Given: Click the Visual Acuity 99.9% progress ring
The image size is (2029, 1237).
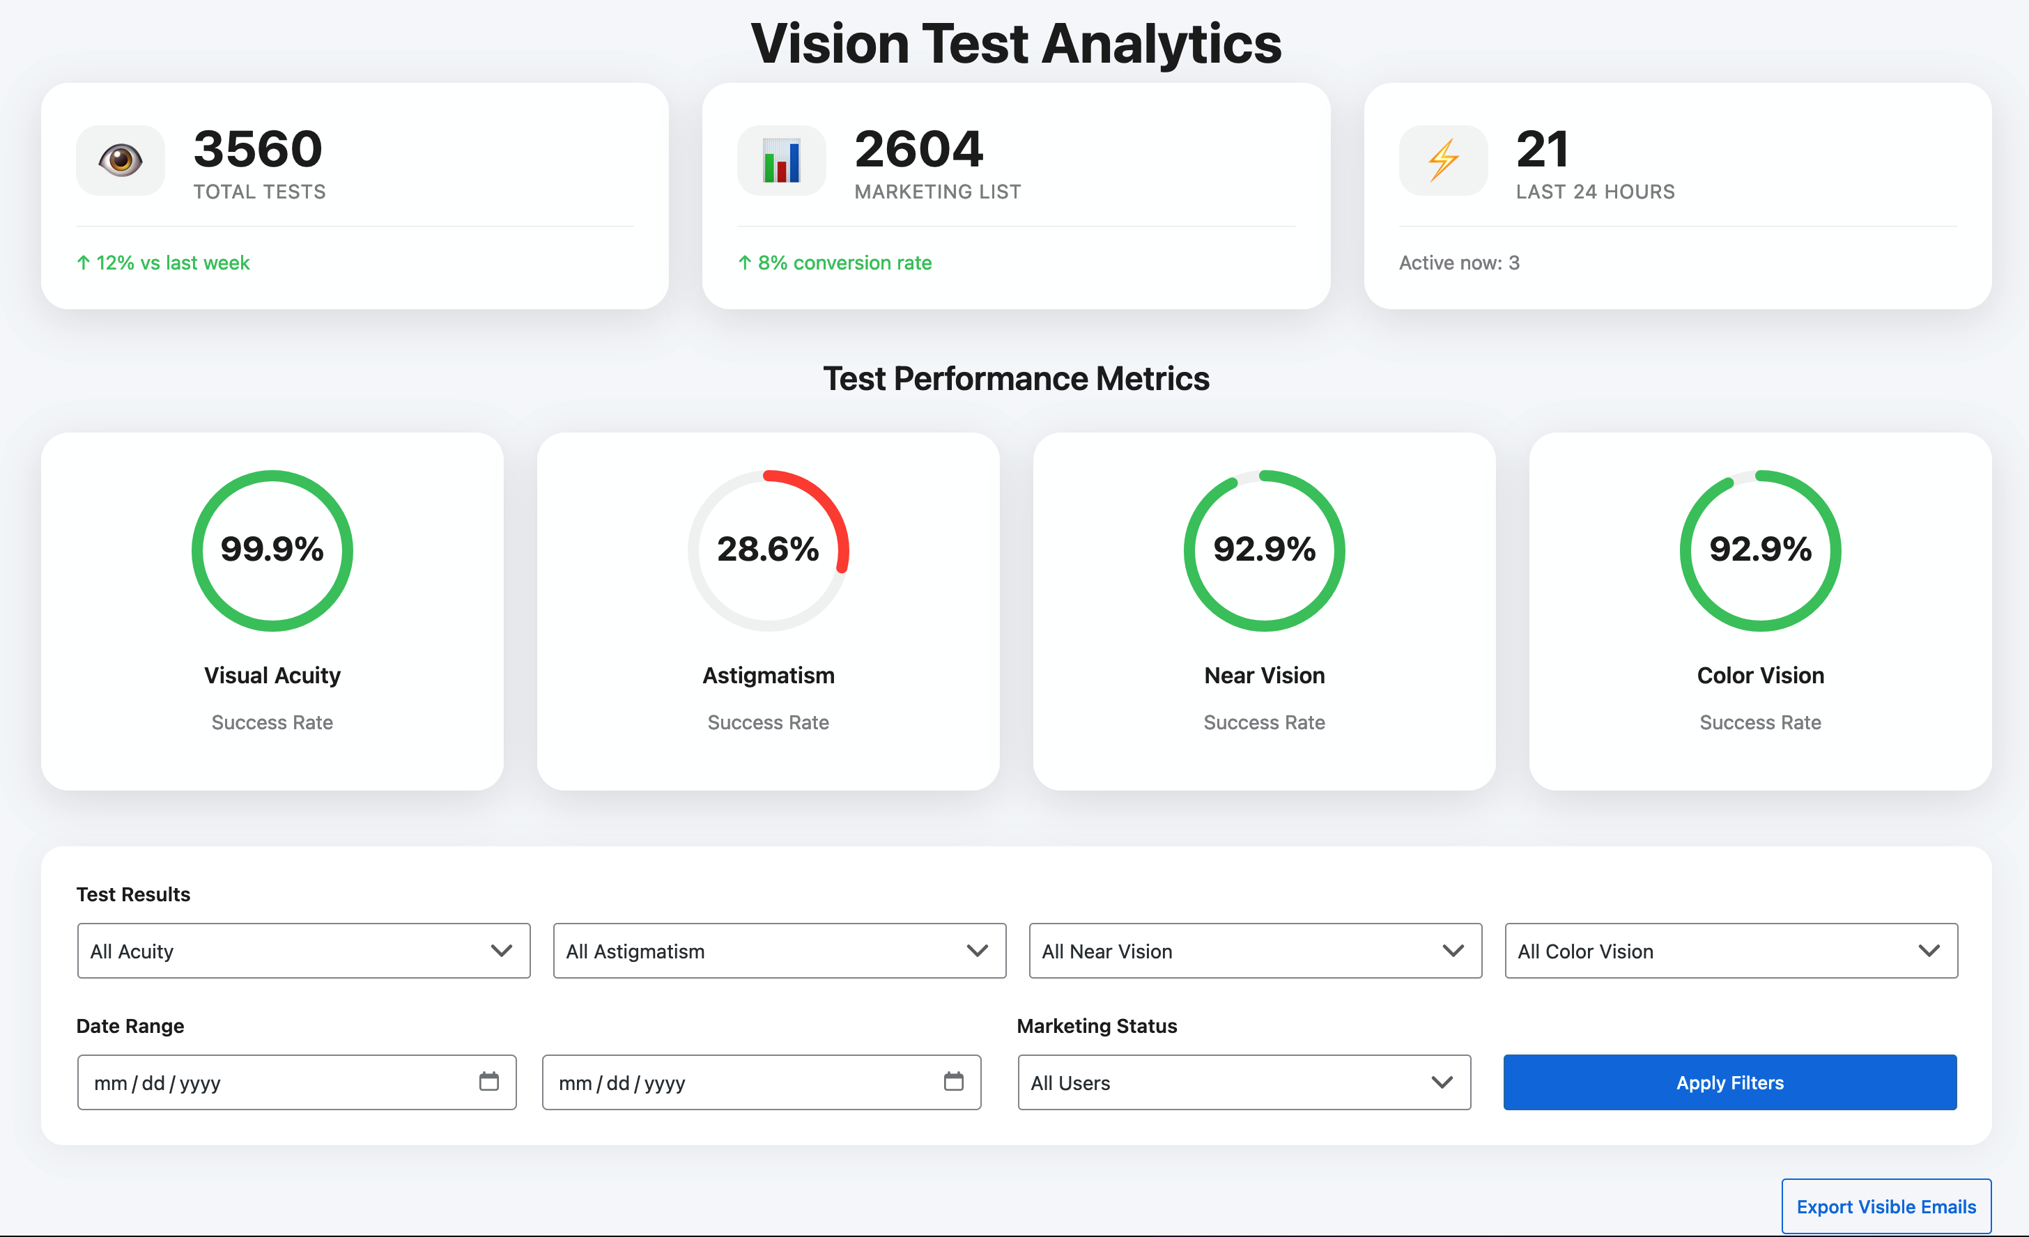Looking at the screenshot, I should coord(272,550).
